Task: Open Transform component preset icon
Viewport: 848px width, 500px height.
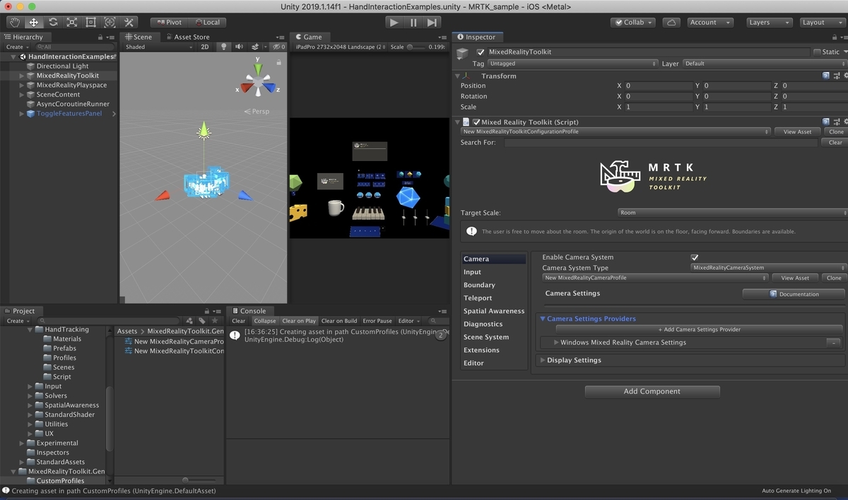Action: click(x=836, y=76)
